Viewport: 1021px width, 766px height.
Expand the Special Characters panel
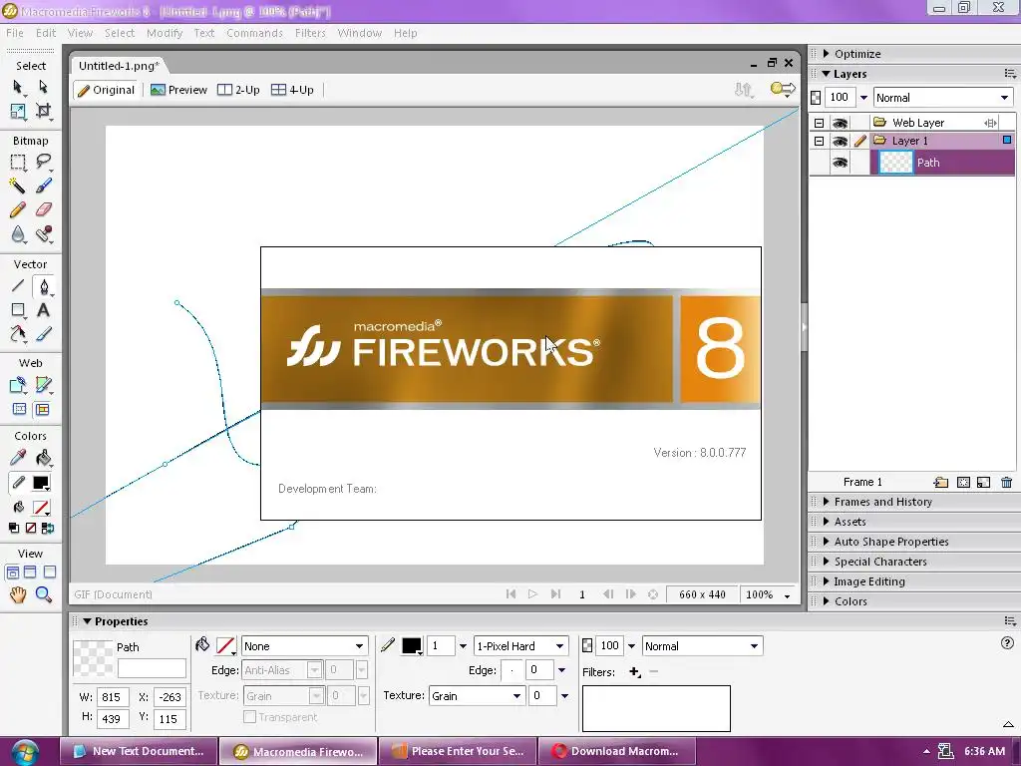[x=827, y=562]
